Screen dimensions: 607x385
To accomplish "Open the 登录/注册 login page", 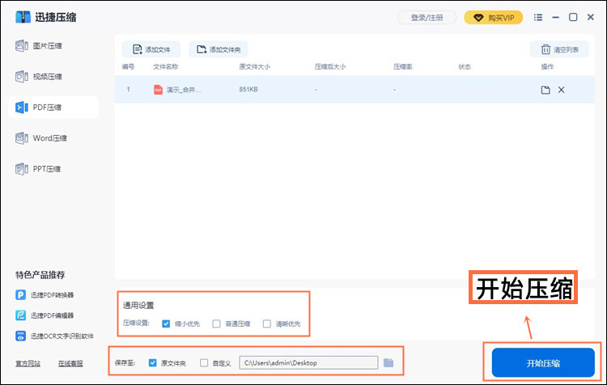I will pos(427,17).
